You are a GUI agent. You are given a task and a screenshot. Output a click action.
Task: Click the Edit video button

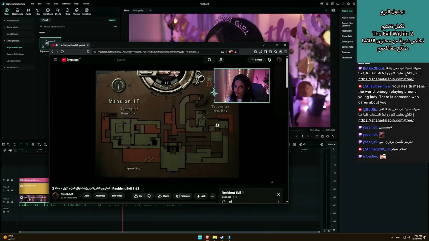pyautogui.click(x=117, y=196)
